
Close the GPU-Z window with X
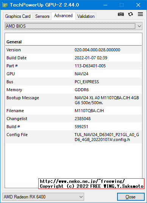(138, 5)
